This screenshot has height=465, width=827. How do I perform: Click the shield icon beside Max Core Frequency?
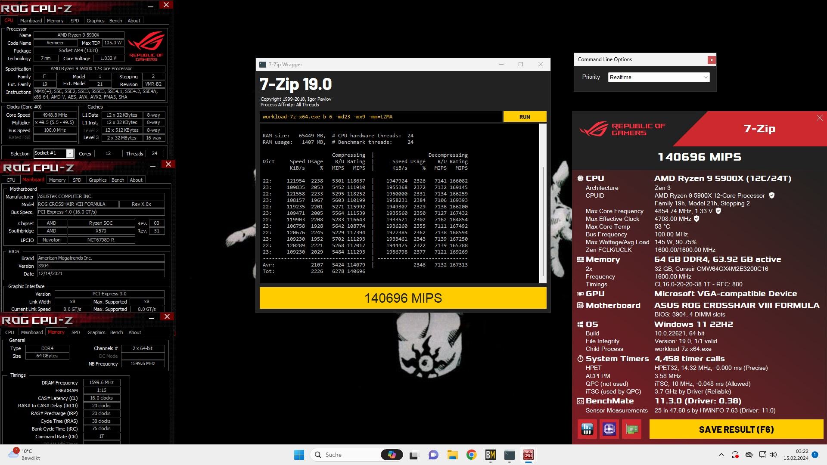coord(718,211)
